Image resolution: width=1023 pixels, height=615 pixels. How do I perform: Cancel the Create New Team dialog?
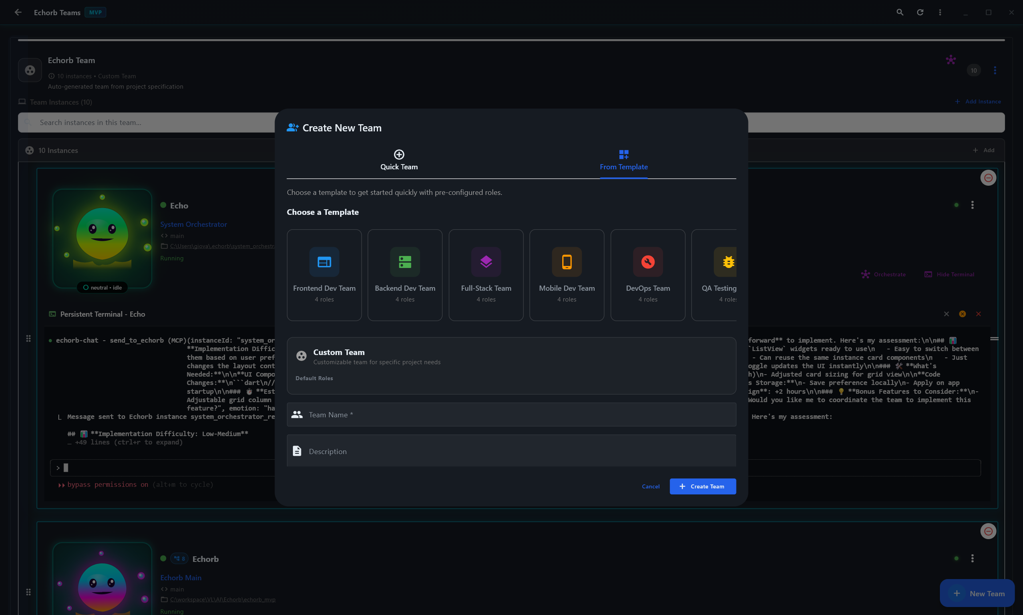(650, 486)
